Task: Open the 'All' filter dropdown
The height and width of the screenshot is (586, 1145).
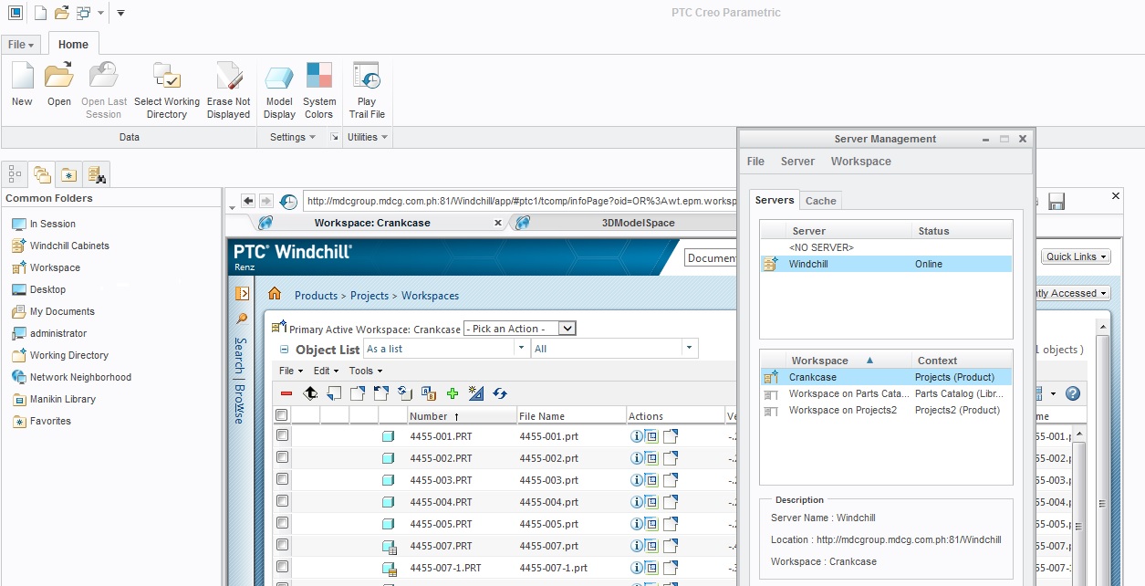Action: click(x=615, y=349)
